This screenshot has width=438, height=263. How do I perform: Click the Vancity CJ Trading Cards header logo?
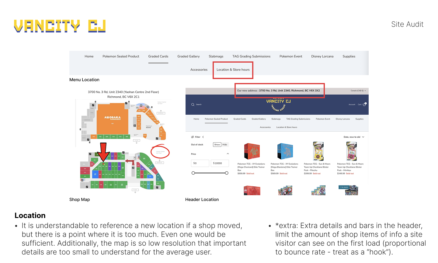click(278, 105)
